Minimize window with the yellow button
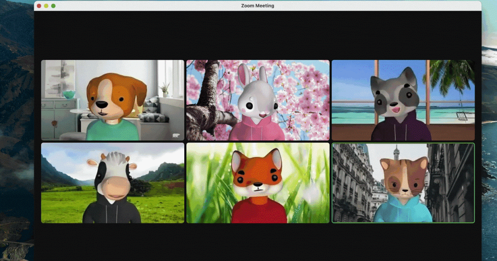Viewport: 497px width, 261px height. pos(46,6)
